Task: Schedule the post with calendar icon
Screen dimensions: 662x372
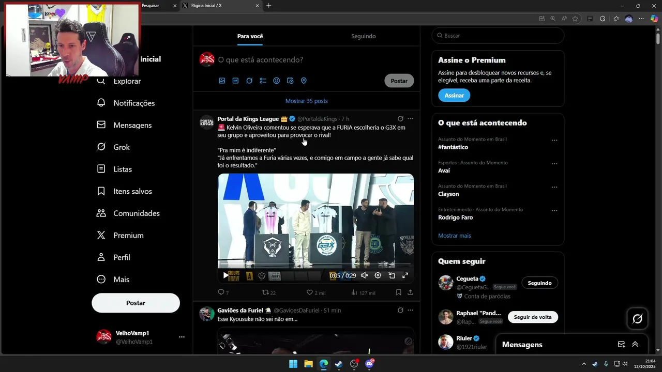Action: 290,81
